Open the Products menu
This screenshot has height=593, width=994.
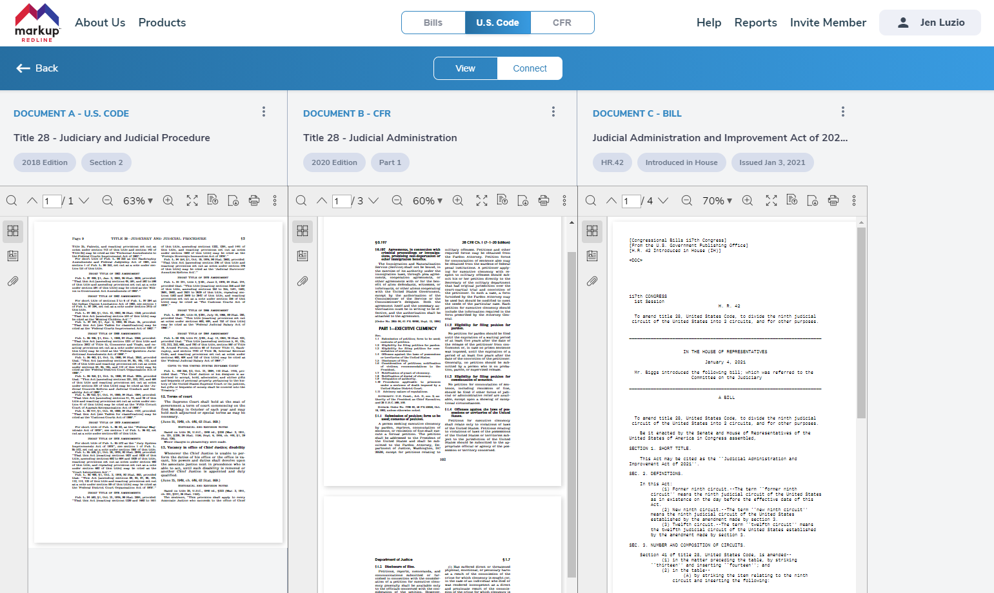coord(162,23)
